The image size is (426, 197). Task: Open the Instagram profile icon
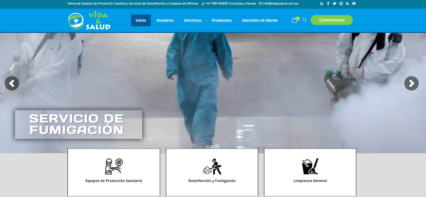341,3
